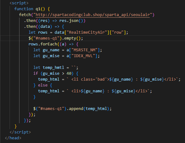The width and height of the screenshot is (185, 143).
Task: Click the function keyword
Action: click(x=24, y=9)
